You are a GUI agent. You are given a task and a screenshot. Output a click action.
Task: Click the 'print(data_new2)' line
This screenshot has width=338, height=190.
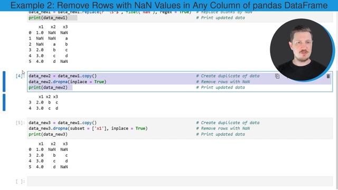pos(48,88)
